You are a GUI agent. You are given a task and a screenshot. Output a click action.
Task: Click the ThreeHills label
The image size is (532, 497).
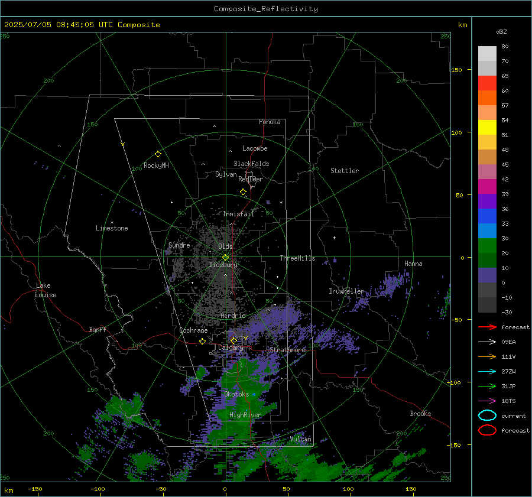click(297, 258)
